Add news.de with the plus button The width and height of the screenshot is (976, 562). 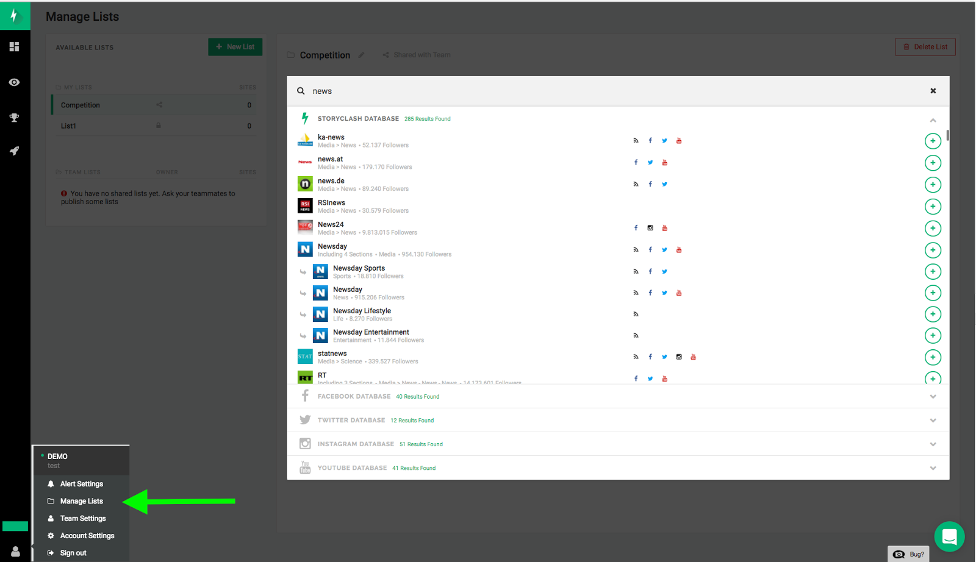[x=933, y=185]
